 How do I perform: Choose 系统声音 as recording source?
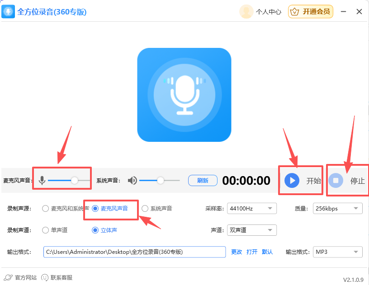click(x=145, y=208)
